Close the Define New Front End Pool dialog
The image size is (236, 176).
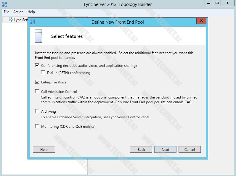pos(201,21)
